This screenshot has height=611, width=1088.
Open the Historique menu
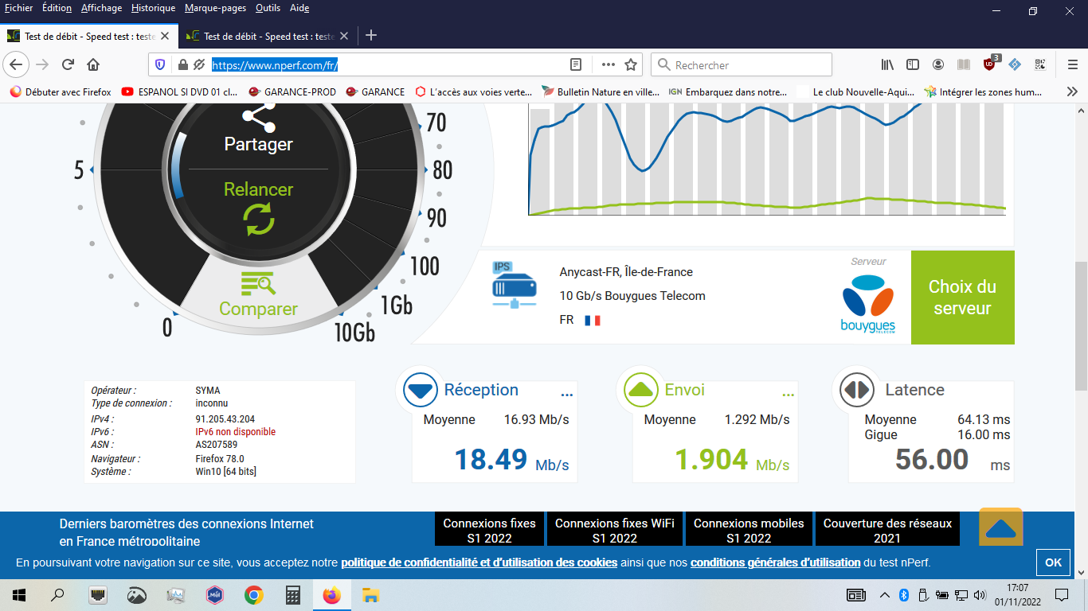[x=154, y=8]
